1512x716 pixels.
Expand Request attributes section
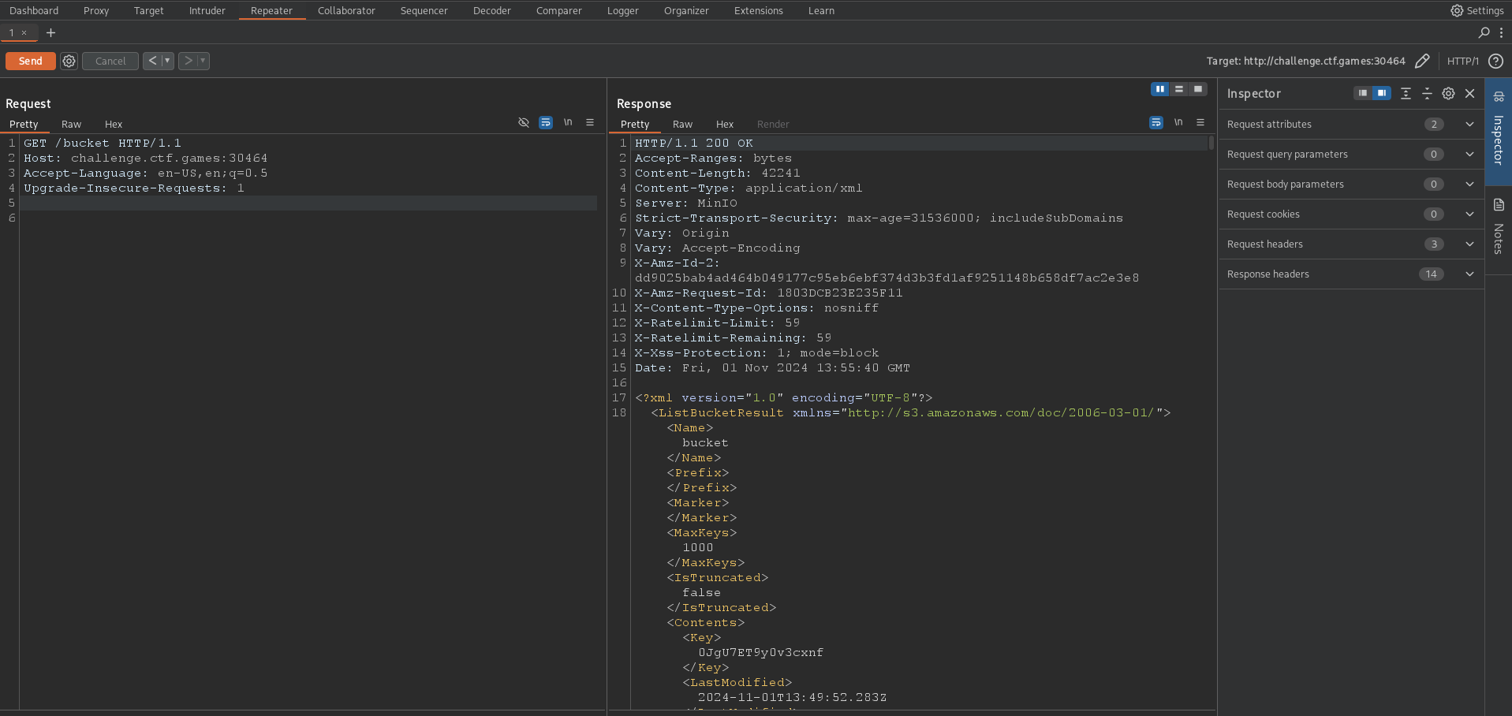click(1469, 124)
